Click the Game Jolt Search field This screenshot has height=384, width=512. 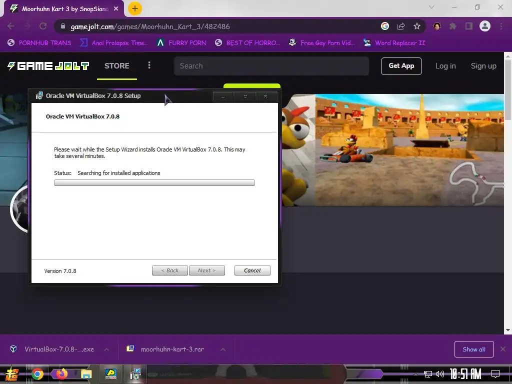tap(271, 66)
